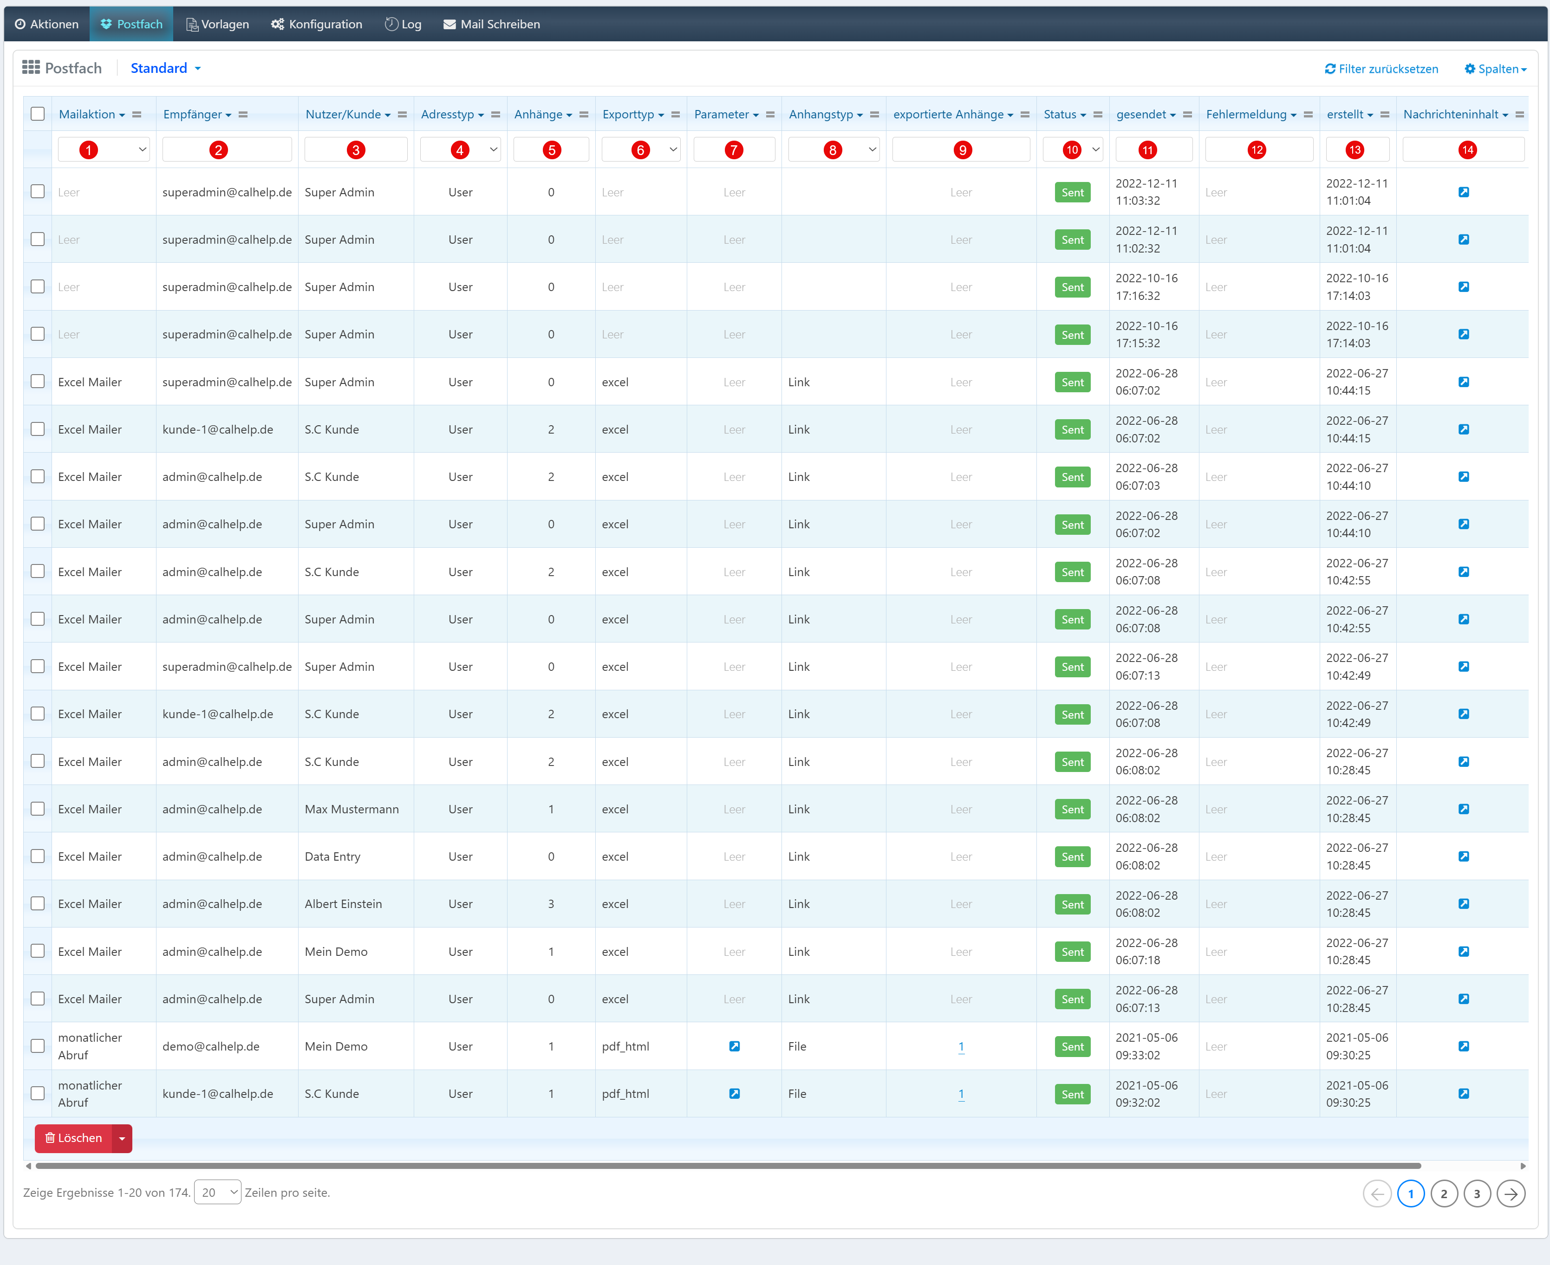Click the Postfach grid icon
1550x1265 pixels.
pyautogui.click(x=31, y=68)
